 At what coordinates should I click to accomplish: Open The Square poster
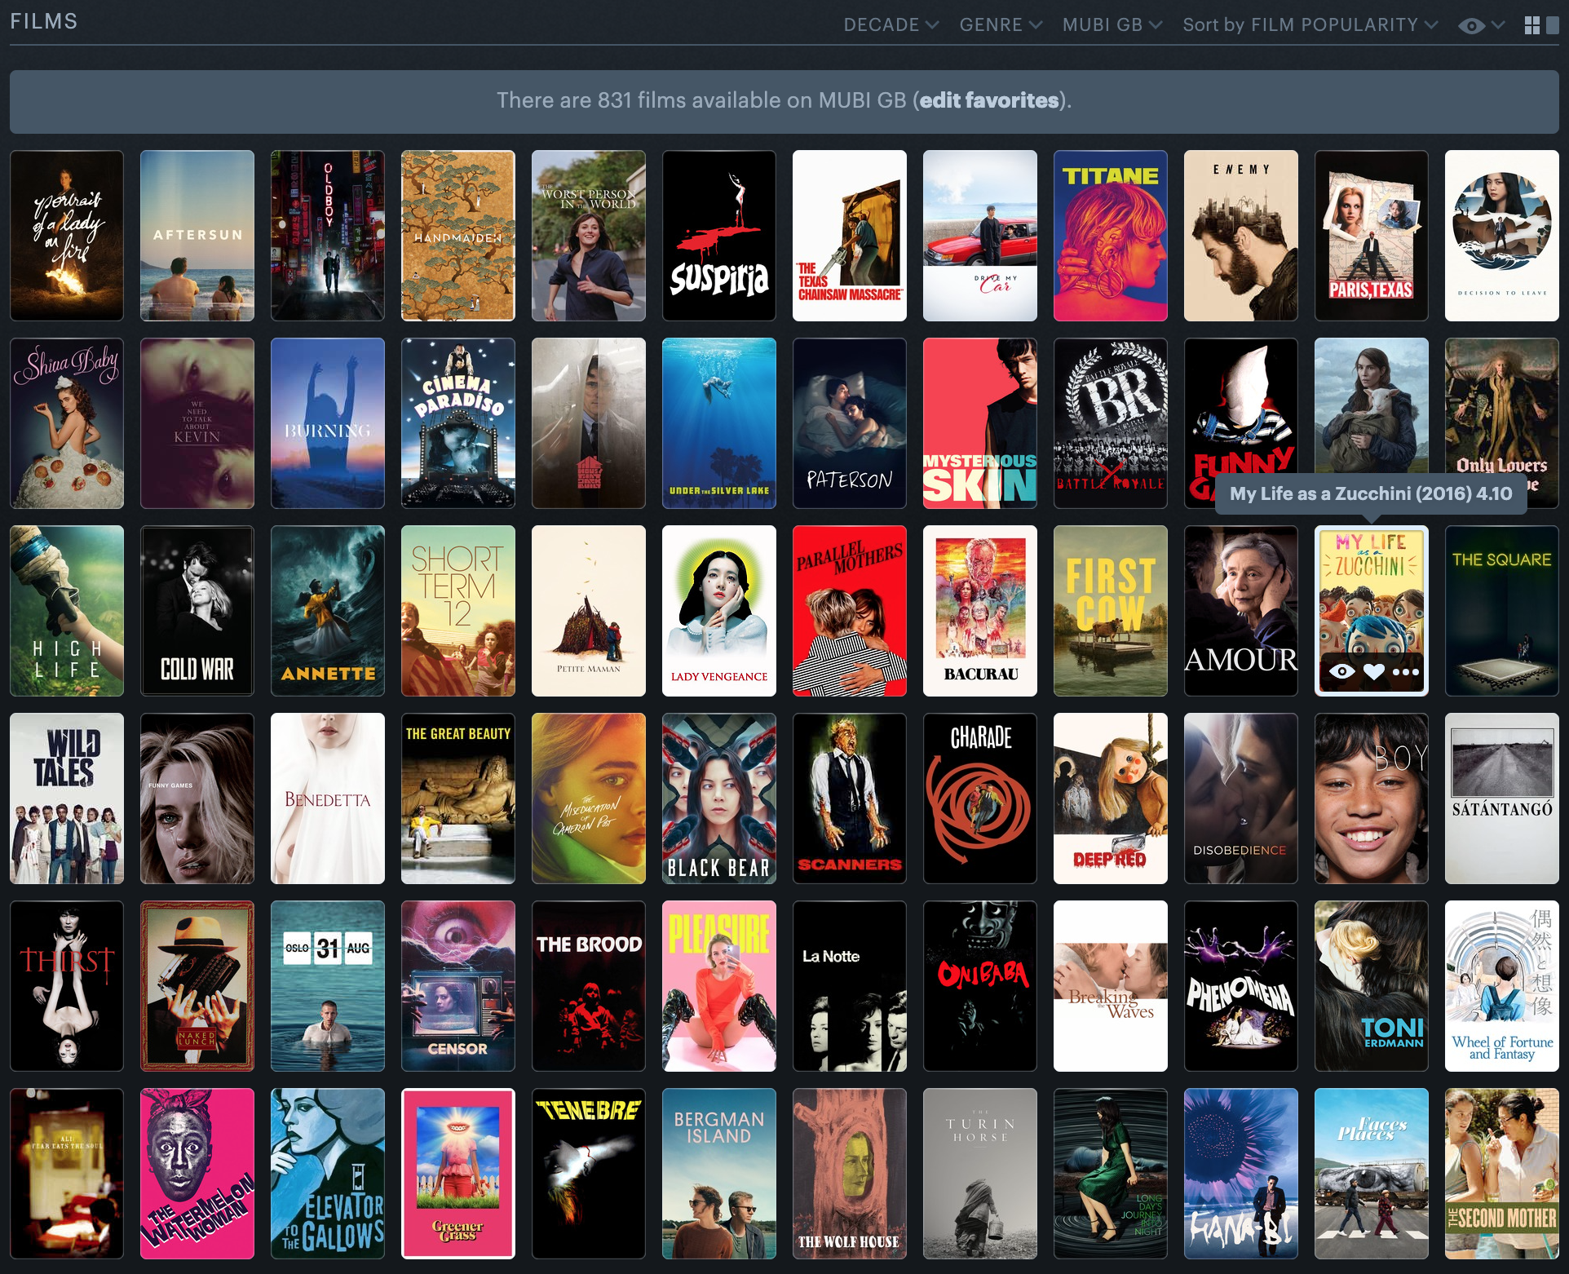click(x=1502, y=611)
